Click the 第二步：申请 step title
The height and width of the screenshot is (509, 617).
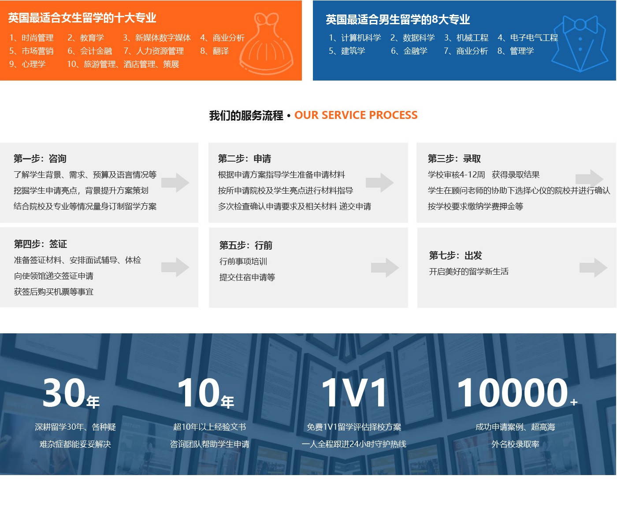245,159
